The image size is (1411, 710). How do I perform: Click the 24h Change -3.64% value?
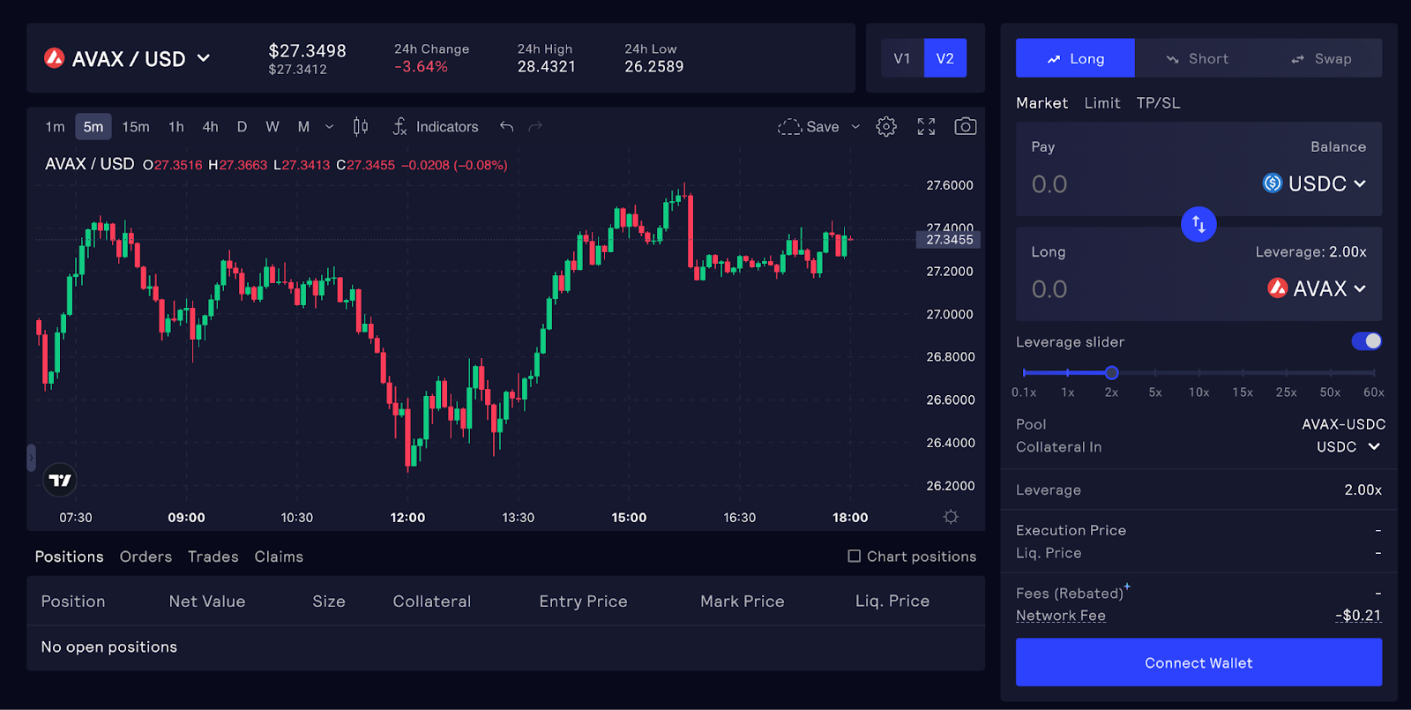point(421,67)
